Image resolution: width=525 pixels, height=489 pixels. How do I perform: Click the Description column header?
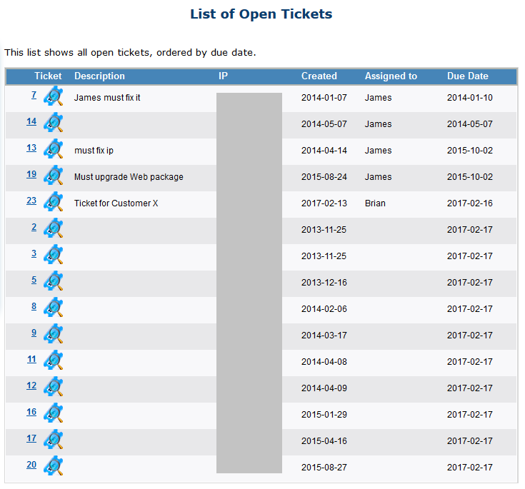(99, 76)
